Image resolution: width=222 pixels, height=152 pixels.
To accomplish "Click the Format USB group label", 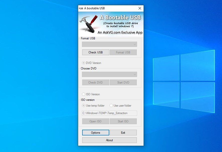I will [88, 38].
